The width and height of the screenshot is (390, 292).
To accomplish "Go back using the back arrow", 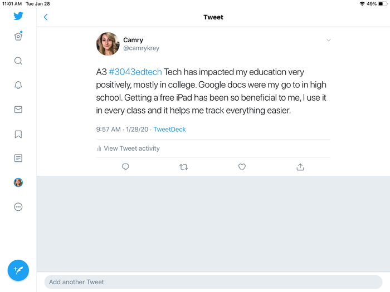I will 46,17.
